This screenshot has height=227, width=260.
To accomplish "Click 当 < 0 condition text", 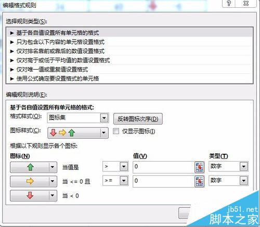I will (71, 196).
